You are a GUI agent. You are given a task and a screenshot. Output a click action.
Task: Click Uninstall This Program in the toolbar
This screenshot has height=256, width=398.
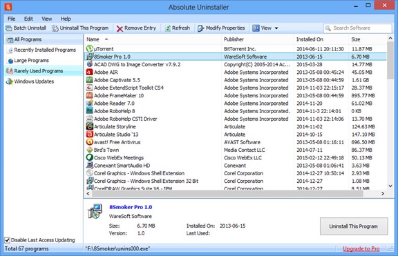click(80, 28)
